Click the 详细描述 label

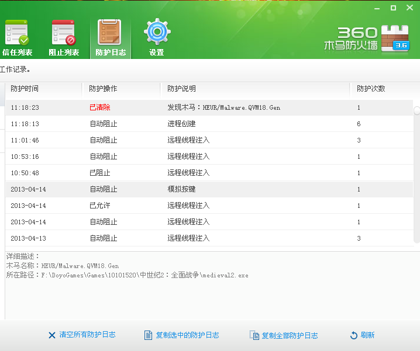point(23,256)
